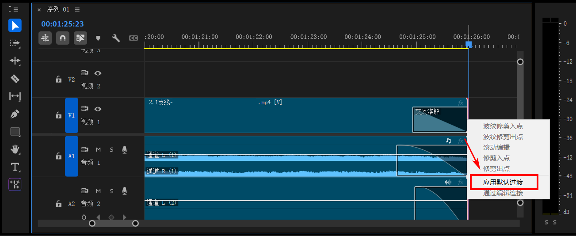Select the Pen tool
Screen dimensions: 576x236
click(15, 114)
